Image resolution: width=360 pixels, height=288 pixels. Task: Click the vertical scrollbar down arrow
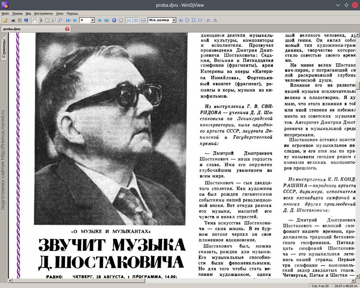[358, 276]
